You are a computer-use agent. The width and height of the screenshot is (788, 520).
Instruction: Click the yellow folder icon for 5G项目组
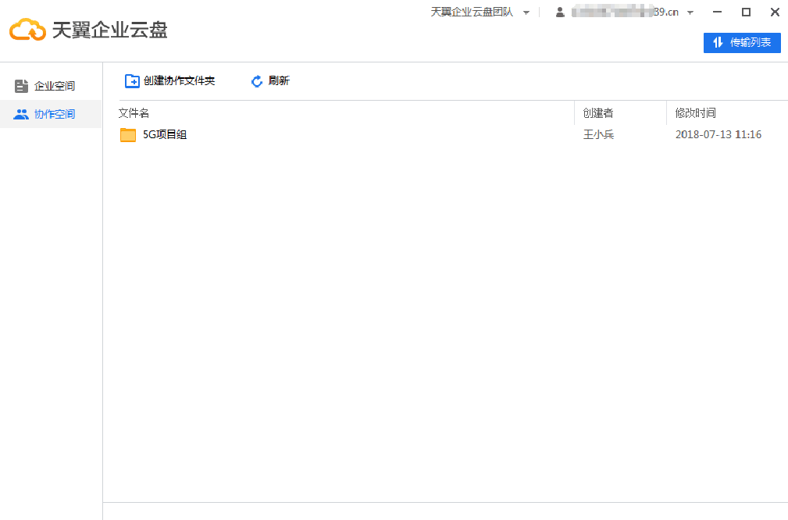[x=128, y=135]
